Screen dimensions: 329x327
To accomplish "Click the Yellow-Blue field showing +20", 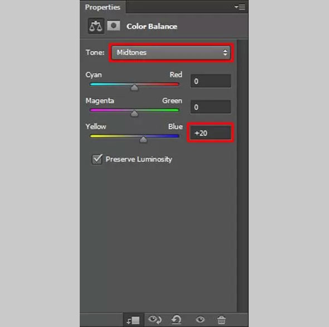I will click(x=210, y=133).
